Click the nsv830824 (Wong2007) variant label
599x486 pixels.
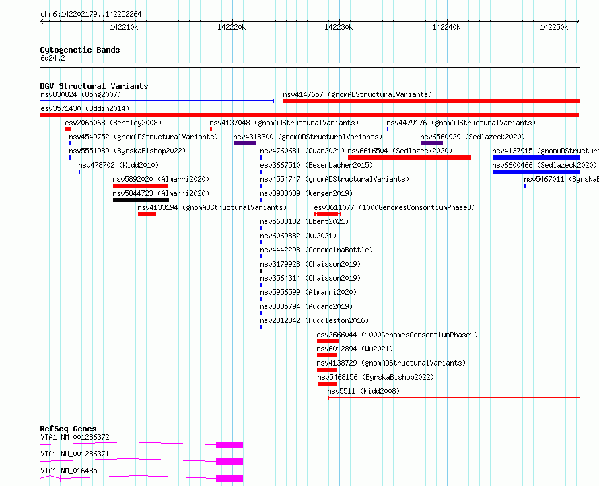pos(81,94)
